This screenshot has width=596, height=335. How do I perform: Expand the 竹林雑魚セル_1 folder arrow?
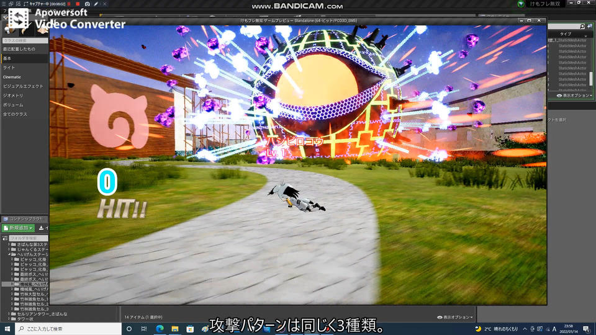tap(12, 299)
